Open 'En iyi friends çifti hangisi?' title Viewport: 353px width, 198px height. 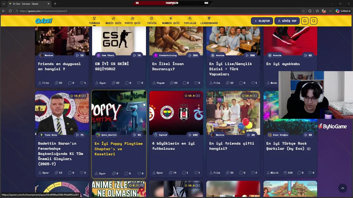pos(232,146)
